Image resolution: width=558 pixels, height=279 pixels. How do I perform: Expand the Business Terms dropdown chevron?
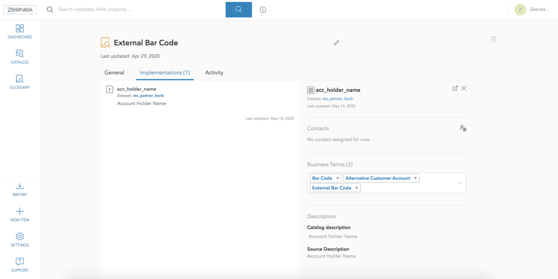(x=460, y=183)
